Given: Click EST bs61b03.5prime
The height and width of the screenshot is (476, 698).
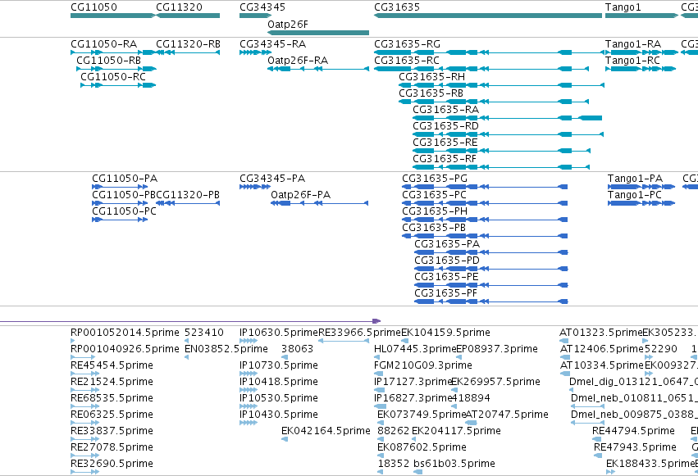Looking at the screenshot, I should tap(454, 464).
